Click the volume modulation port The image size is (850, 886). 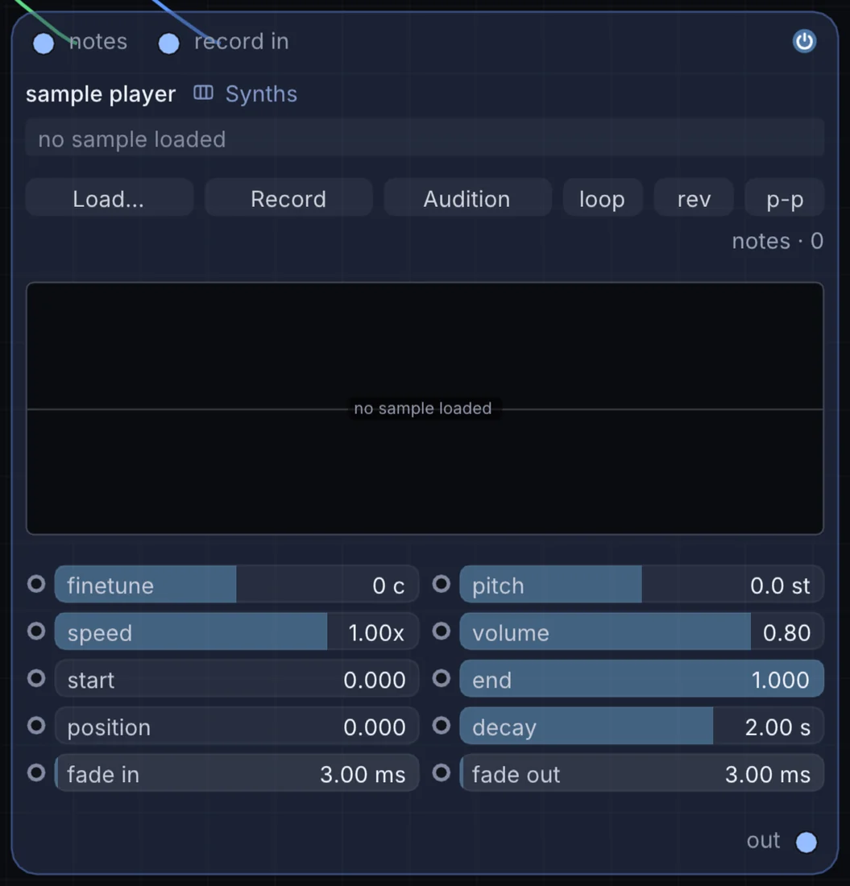tap(442, 631)
